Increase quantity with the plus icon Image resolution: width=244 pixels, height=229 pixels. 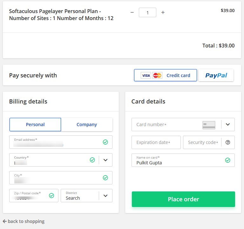point(163,12)
